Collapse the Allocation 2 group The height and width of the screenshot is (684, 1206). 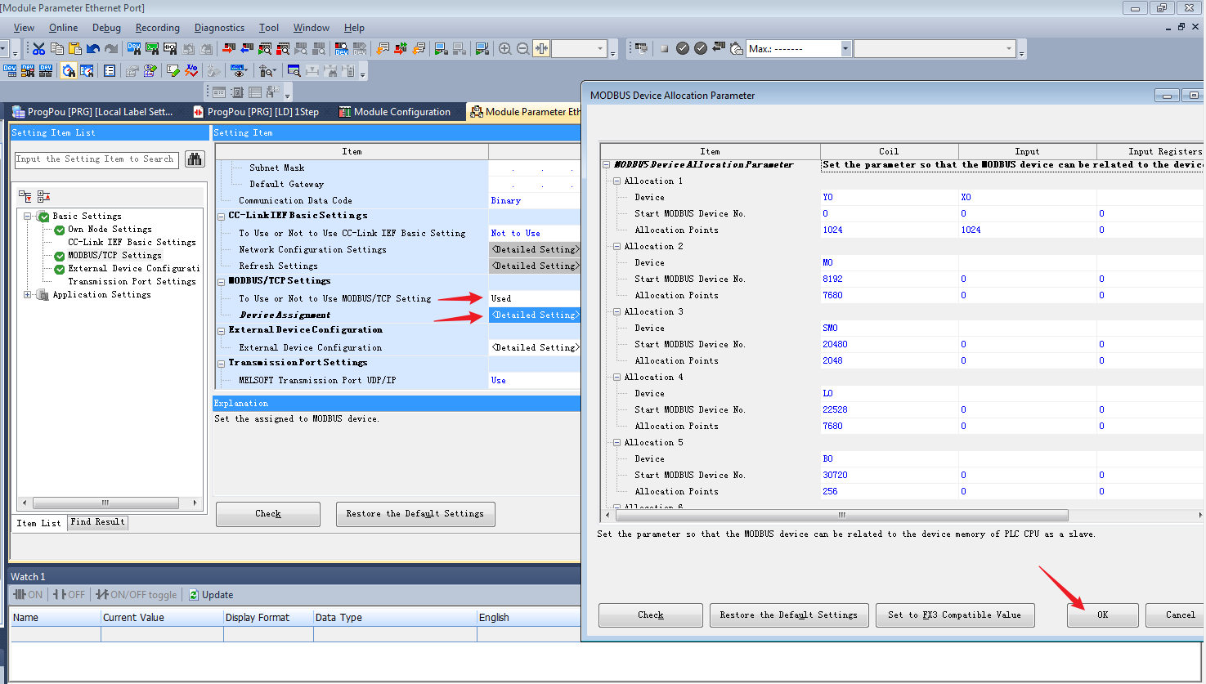(617, 247)
